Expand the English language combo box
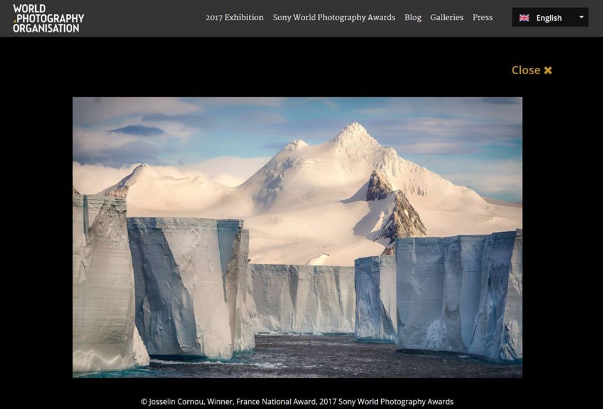Screen dimensions: 603x409 click(x=550, y=18)
